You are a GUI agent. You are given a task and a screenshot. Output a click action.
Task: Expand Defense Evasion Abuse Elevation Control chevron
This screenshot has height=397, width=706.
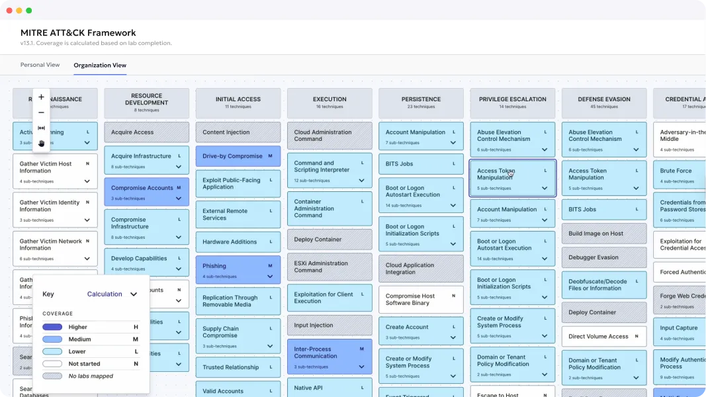[x=636, y=150]
